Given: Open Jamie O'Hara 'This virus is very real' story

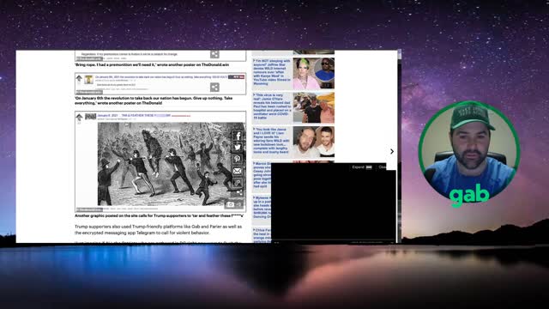Looking at the screenshot, I should pyautogui.click(x=272, y=106).
